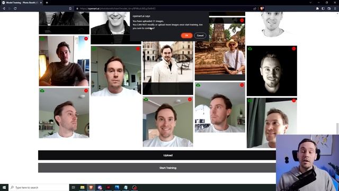
Task: Toggle the browser sidebar panel icon
Action: 323,8
